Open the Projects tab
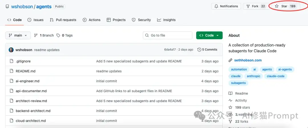The height and width of the screenshot is (128, 308). (116, 20)
